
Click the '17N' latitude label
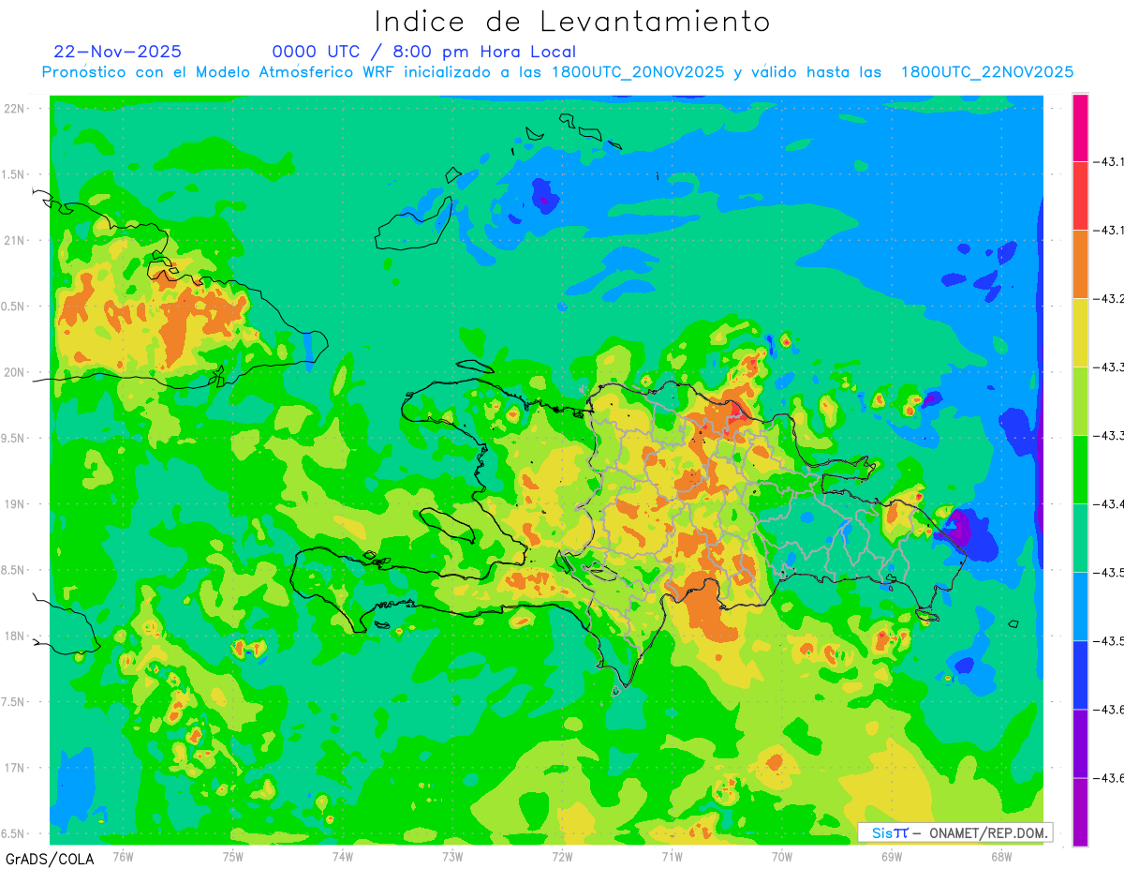click(16, 768)
